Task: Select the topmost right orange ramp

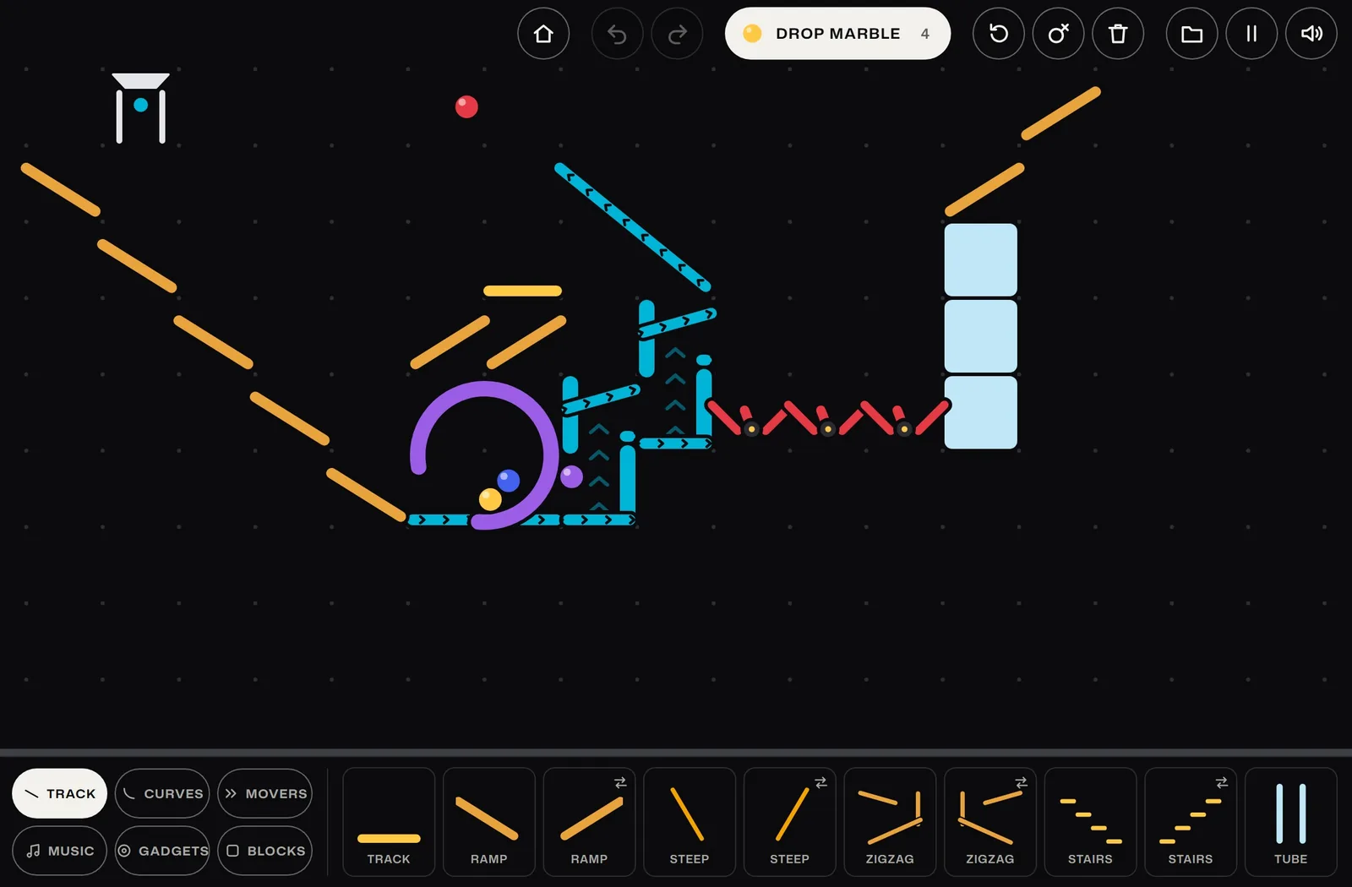Action: 1060,113
